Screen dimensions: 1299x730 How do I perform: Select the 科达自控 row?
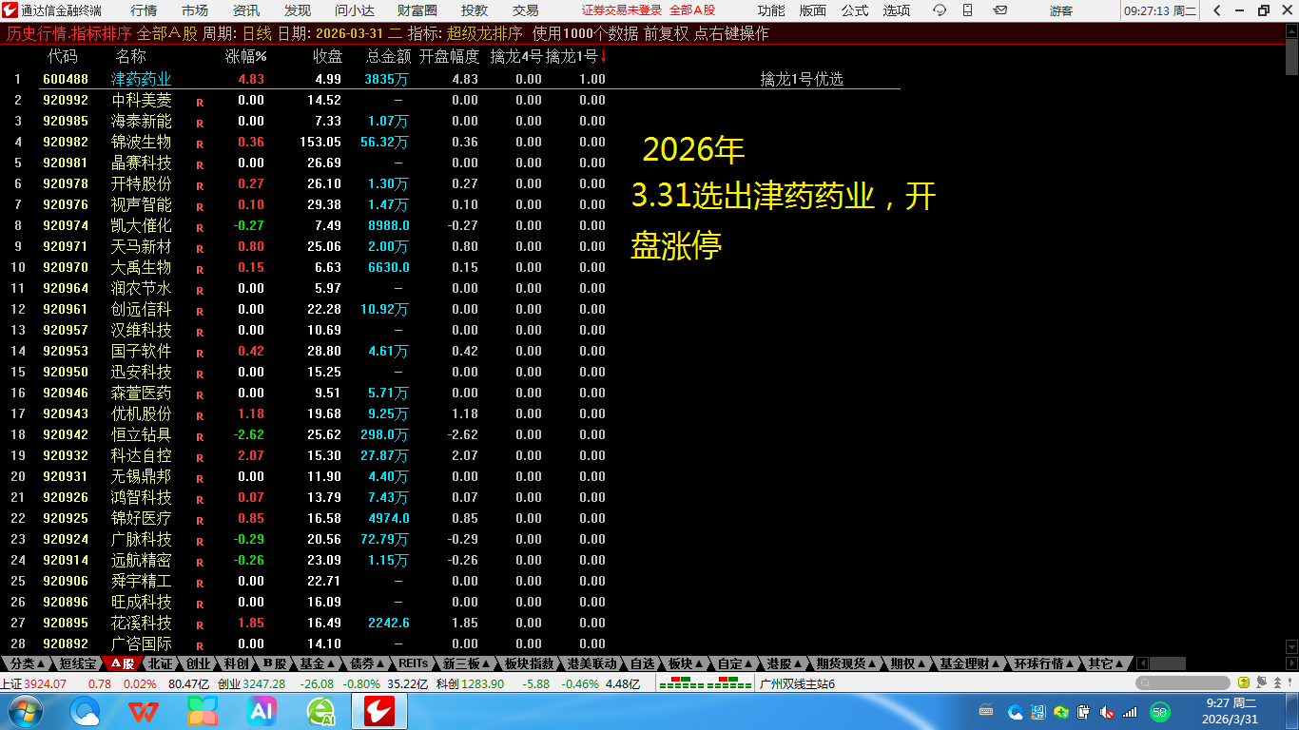click(307, 455)
